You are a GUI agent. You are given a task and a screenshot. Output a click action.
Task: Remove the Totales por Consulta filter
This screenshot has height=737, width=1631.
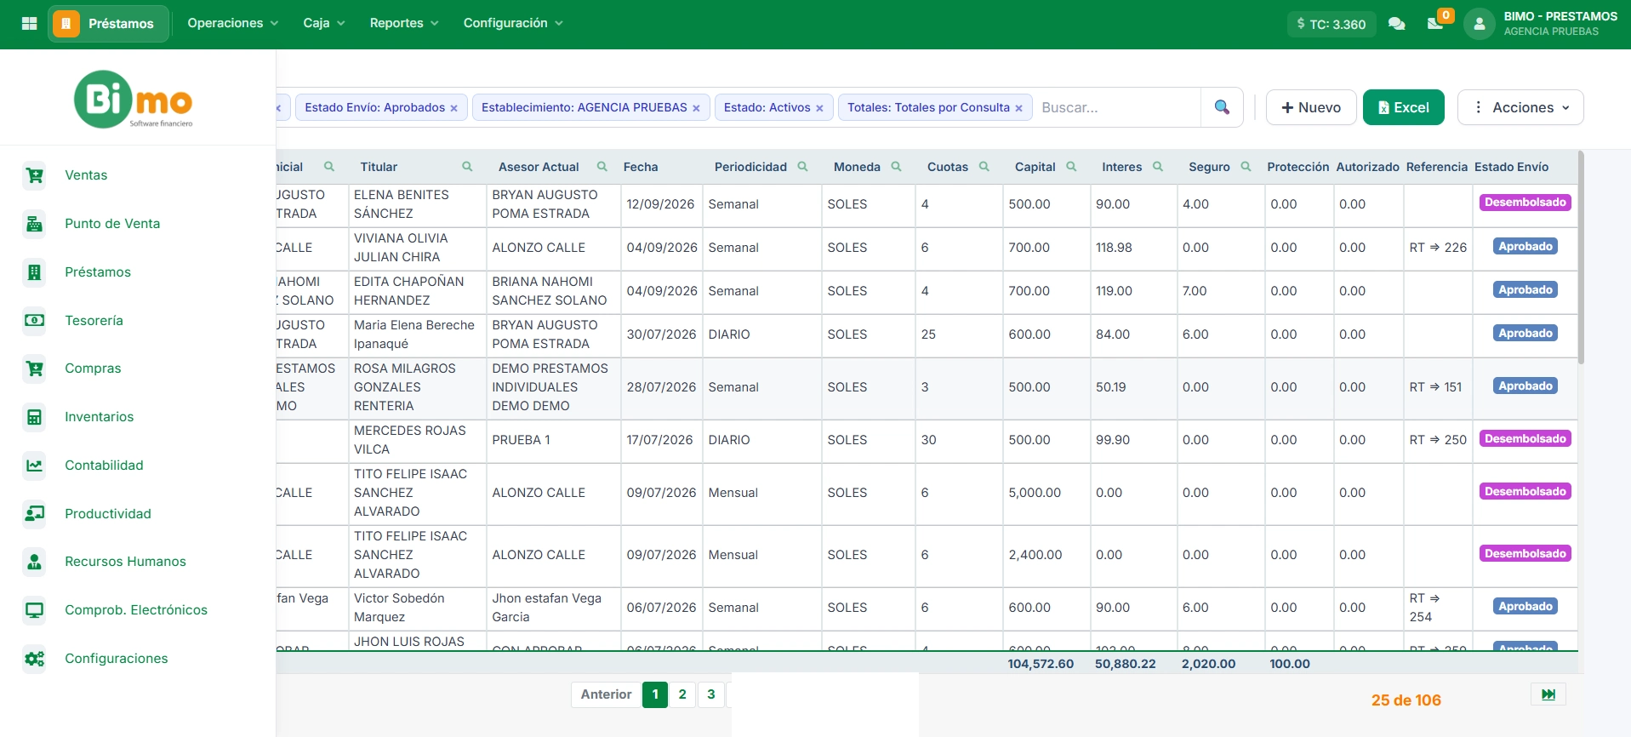[x=1018, y=108]
